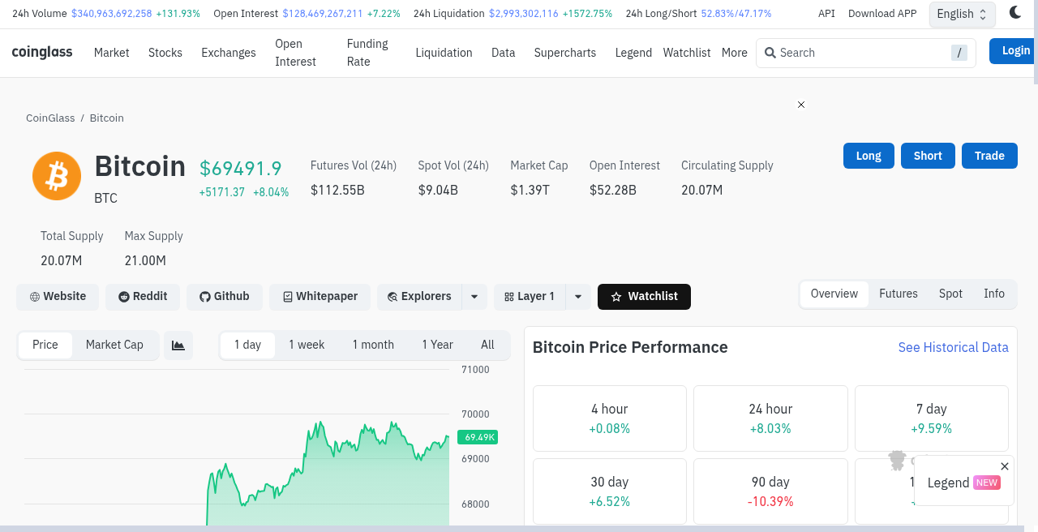Switch chart to area chart icon

point(178,345)
